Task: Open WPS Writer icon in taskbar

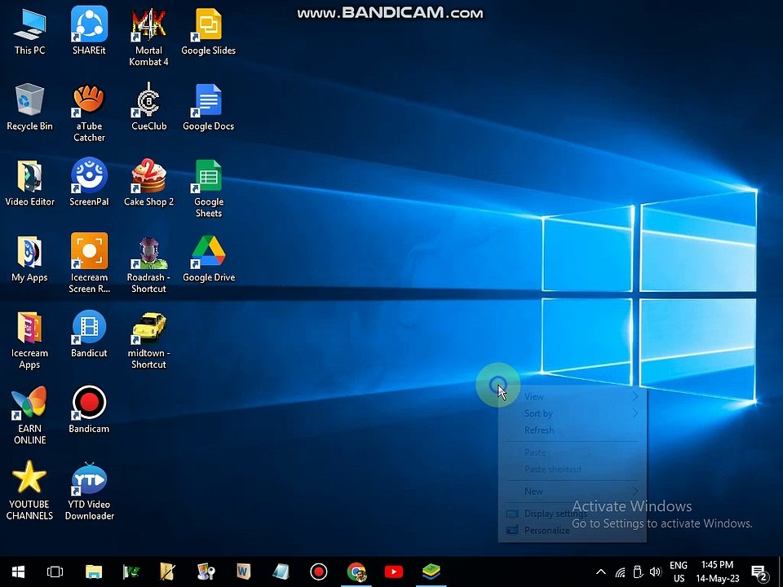Action: (243, 572)
